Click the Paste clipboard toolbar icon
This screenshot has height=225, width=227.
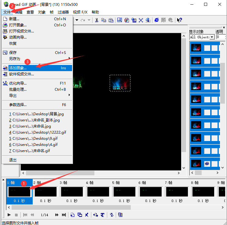point(111,20)
